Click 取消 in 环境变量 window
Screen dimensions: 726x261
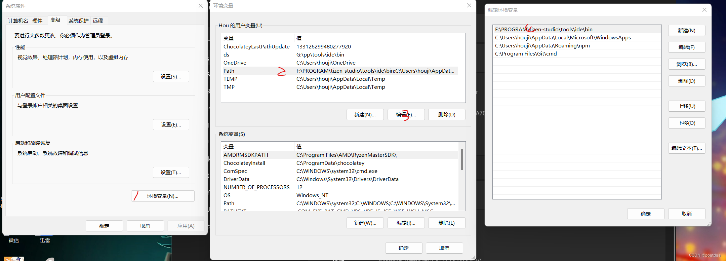pos(444,248)
